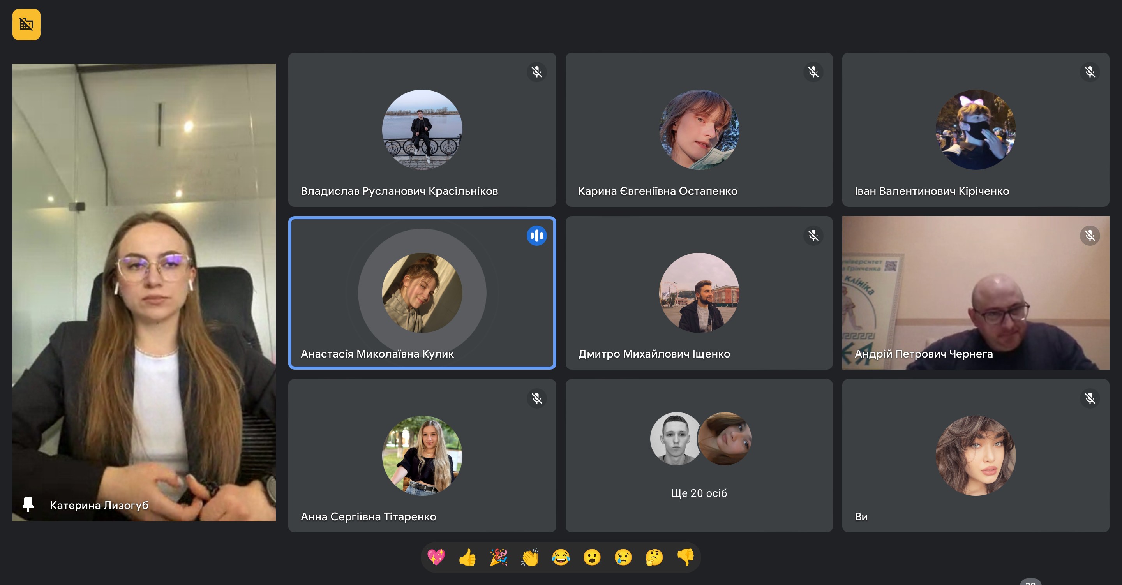
Task: Send the clapping hands reaction
Action: coord(530,557)
